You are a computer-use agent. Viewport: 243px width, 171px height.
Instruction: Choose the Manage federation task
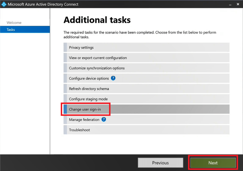click(x=84, y=120)
